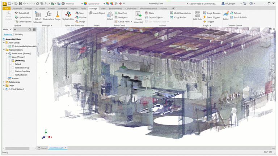Open the Parameters fx tool
278x156 pixels.
48,16
